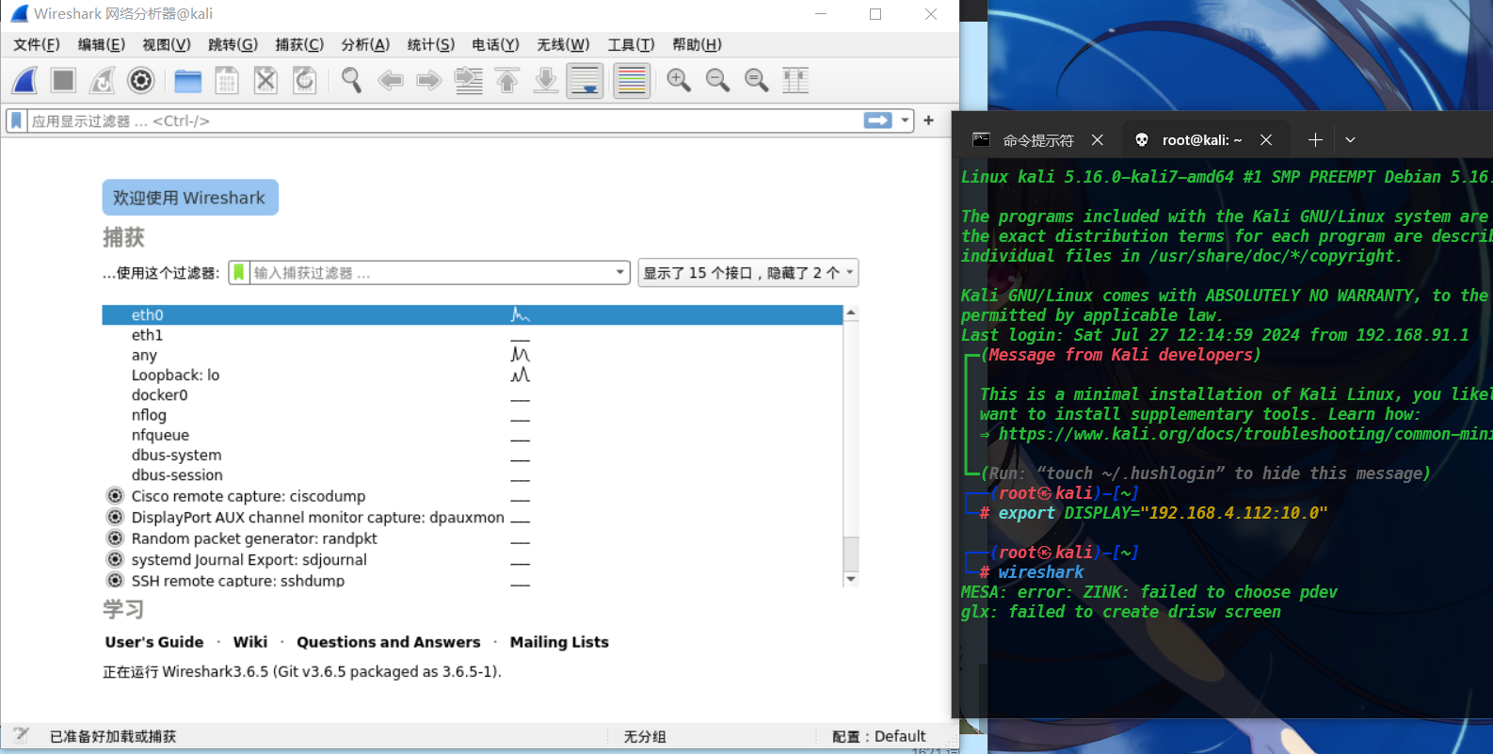Open the 编辑(E) menu
Viewport: 1493px width, 754px height.
[x=102, y=44]
